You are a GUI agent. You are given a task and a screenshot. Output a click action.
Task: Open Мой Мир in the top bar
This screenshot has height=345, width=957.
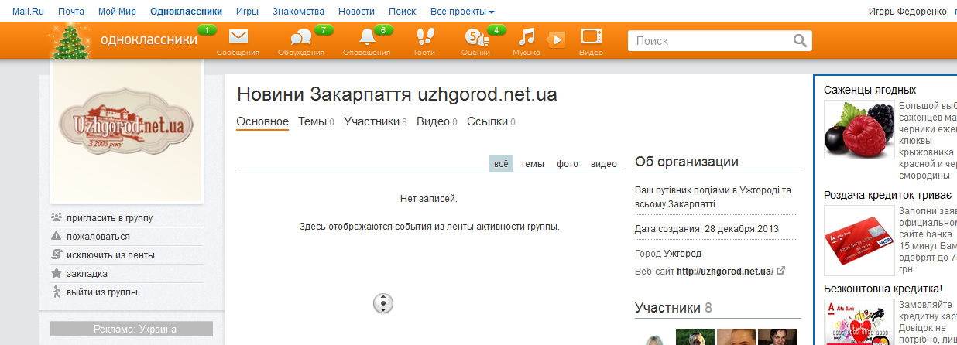[x=118, y=12]
